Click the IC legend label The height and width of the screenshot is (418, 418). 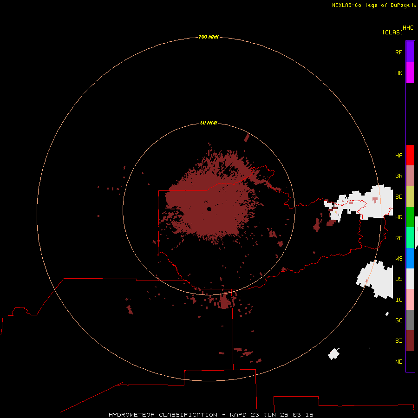(398, 300)
